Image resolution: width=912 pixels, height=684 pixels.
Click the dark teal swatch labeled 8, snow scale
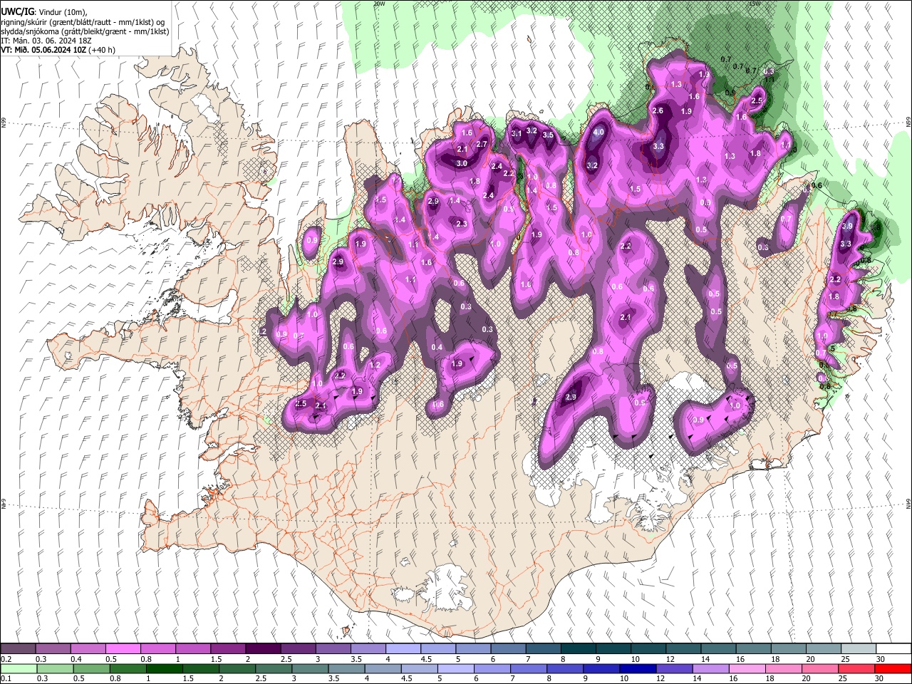click(x=578, y=649)
